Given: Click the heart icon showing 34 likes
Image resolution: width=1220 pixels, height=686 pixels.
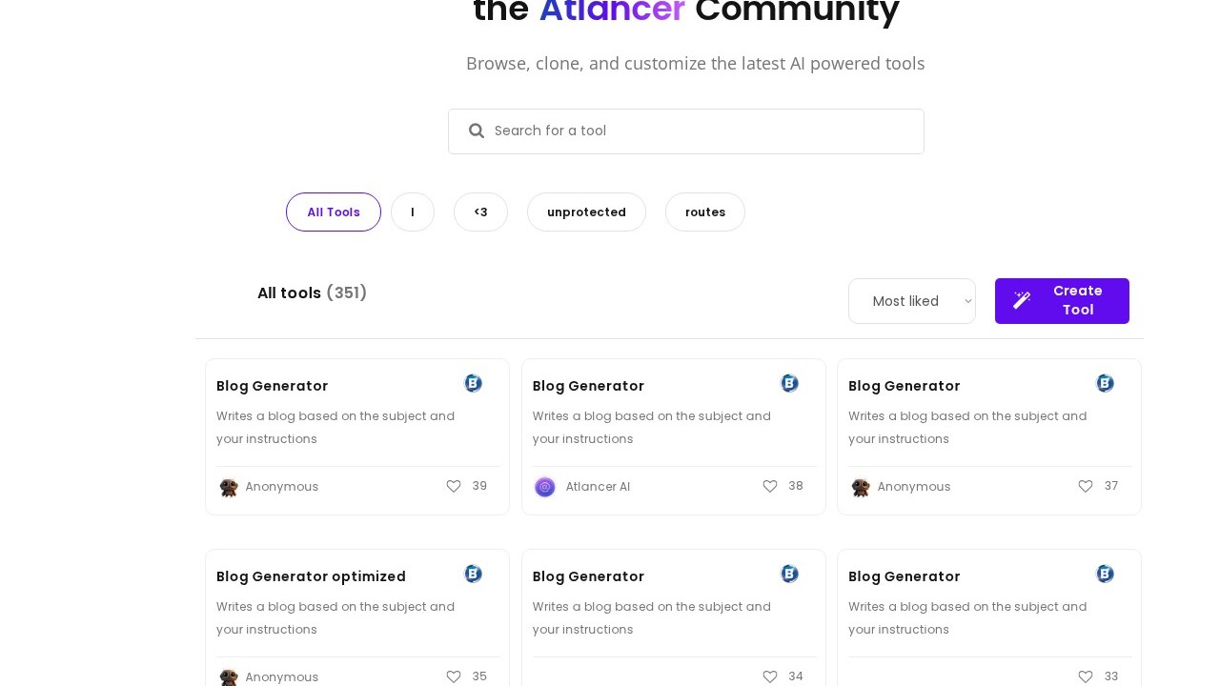Looking at the screenshot, I should [x=770, y=676].
